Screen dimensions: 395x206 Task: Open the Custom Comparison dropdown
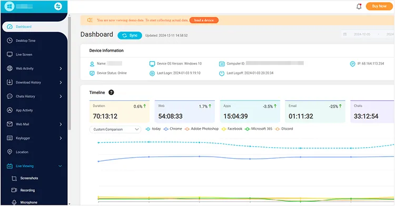pos(115,129)
